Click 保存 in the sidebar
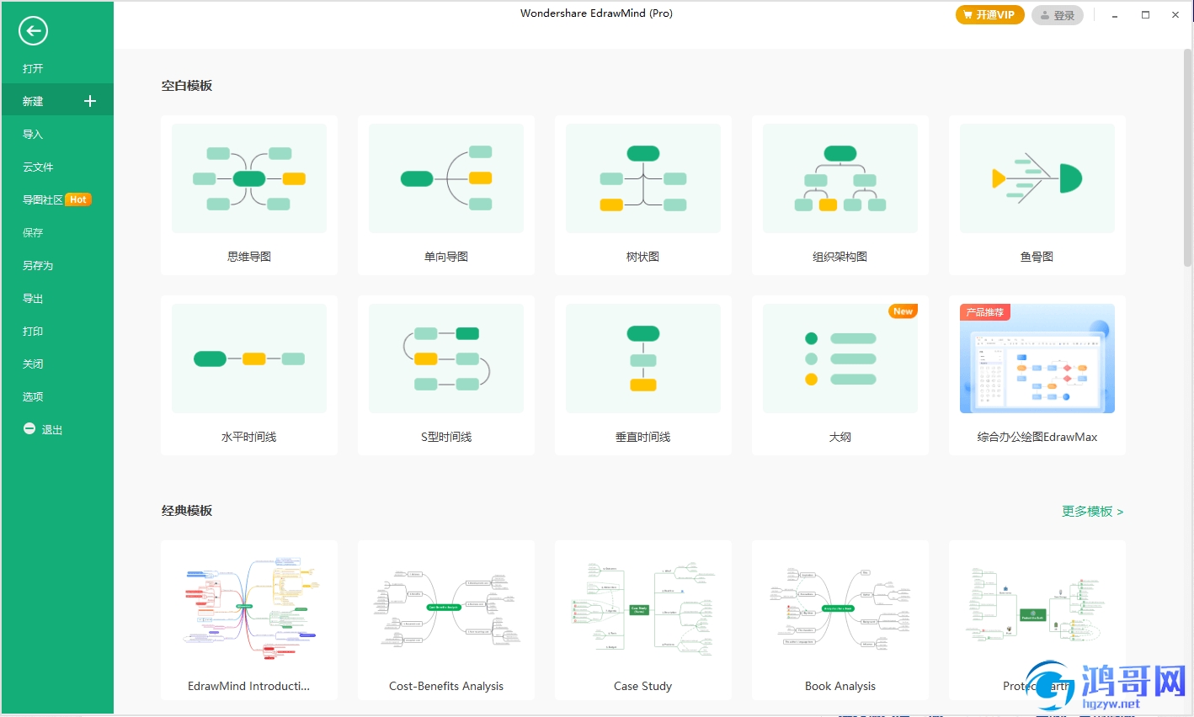The image size is (1194, 717). (33, 232)
